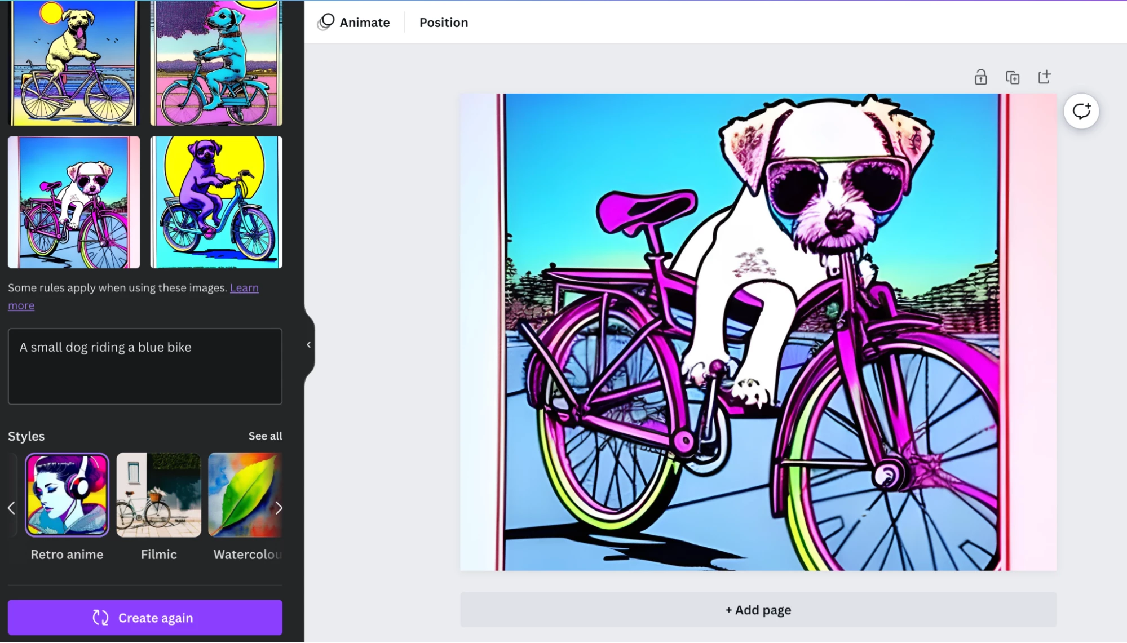
Task: Select the teal dog on pink background thumbnail
Action: pyautogui.click(x=216, y=63)
